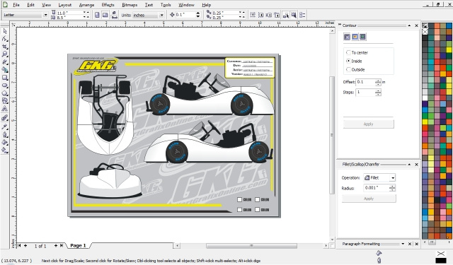This screenshot has height=265, width=453.
Task: Open the Layout menu
Action: click(x=64, y=5)
